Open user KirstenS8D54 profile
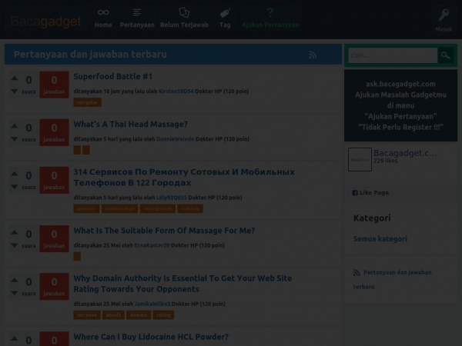Screen dimensions: 462x346 coord(176,91)
